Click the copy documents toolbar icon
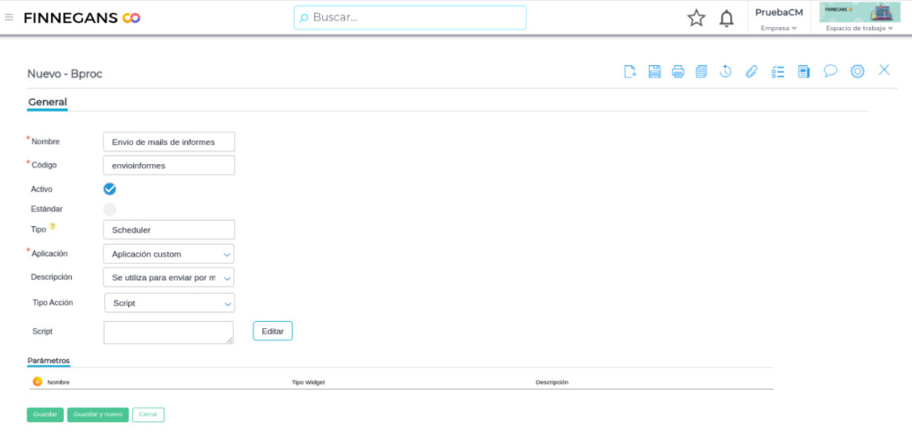Screen dimensions: 912x433 click(x=701, y=72)
